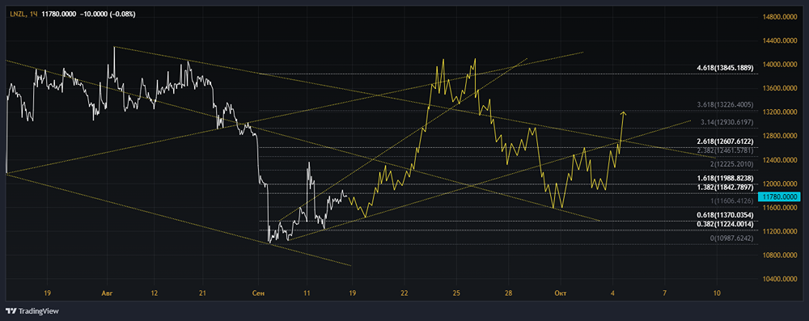The image size is (809, 321).
Task: Click the 10400.0000 price axis label
Action: (781, 279)
